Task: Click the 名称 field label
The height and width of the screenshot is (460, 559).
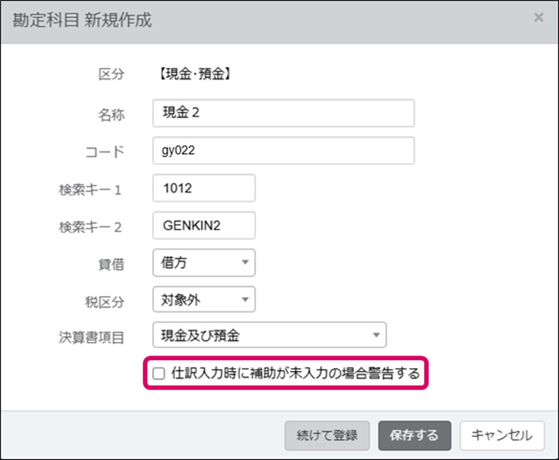Action: click(x=111, y=114)
